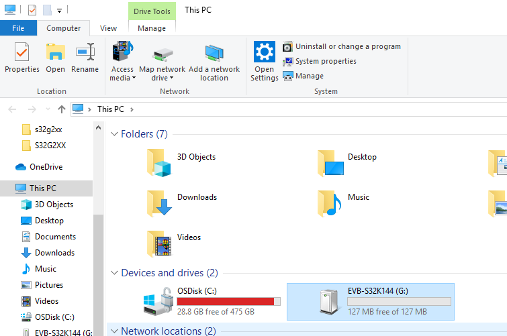Click the red OSDisk capacity bar
This screenshot has height=336, width=507.
pos(228,301)
